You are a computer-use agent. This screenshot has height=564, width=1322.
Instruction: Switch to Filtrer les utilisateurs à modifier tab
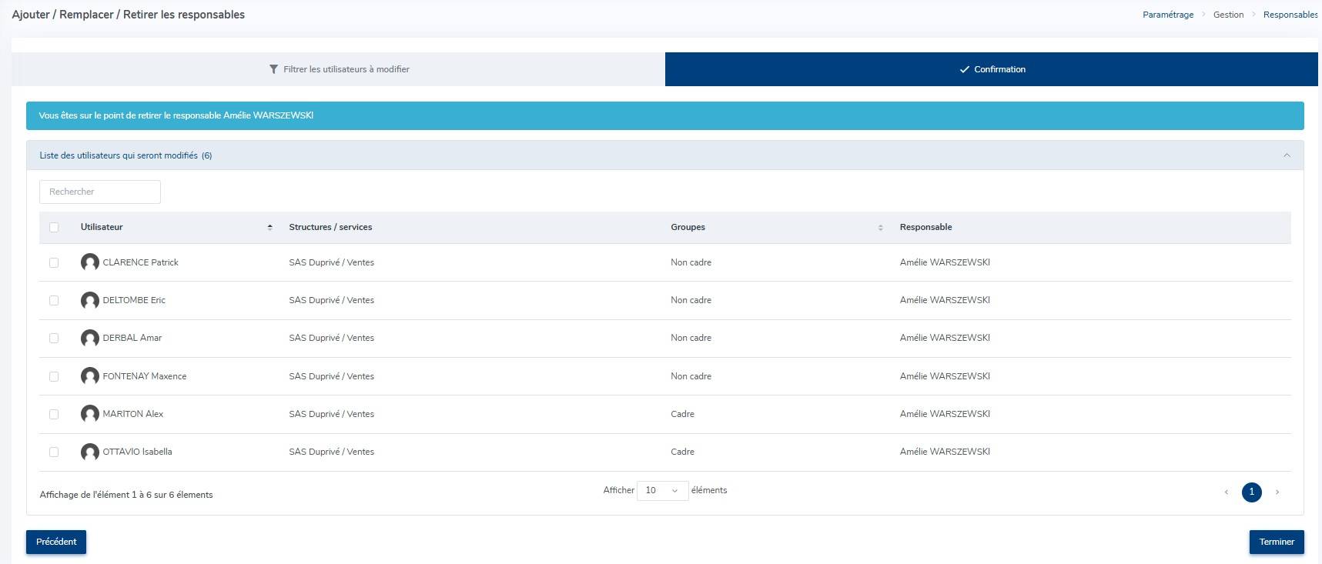click(339, 69)
